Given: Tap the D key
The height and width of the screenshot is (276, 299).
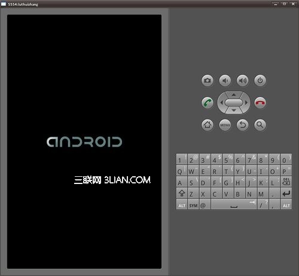Looking at the screenshot, I should 205,182.
